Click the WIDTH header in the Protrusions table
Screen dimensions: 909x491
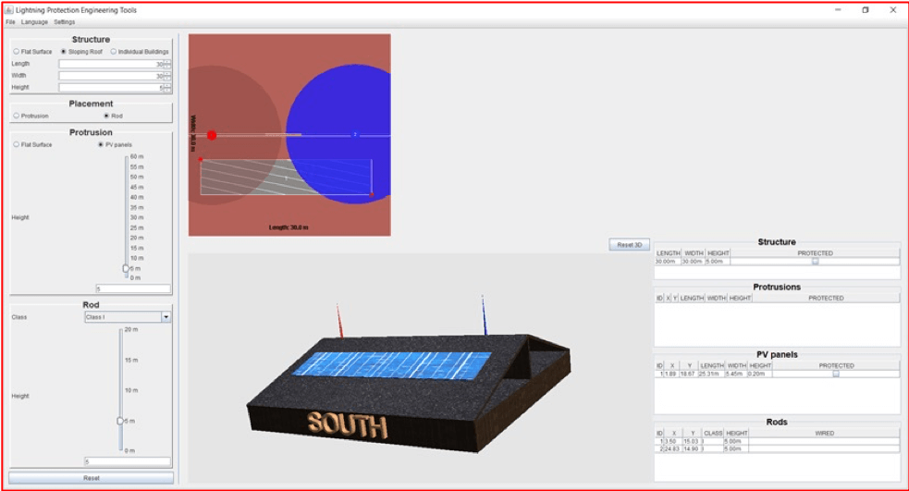point(717,298)
